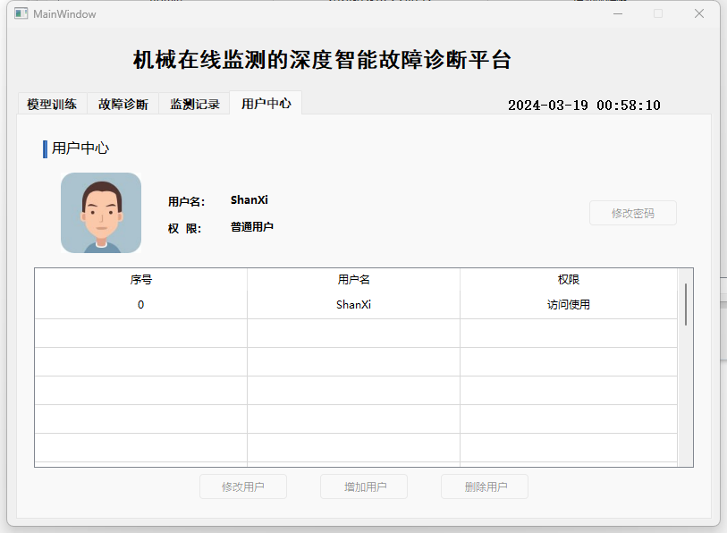Click the 序号 column header
The height and width of the screenshot is (533, 727).
(140, 280)
